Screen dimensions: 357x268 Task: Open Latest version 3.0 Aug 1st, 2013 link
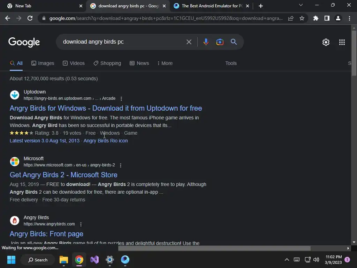[x=45, y=141]
